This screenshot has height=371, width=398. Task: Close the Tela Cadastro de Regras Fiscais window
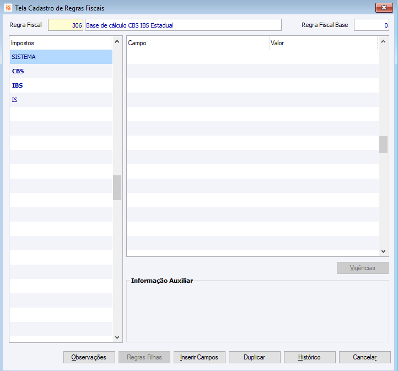tap(384, 8)
